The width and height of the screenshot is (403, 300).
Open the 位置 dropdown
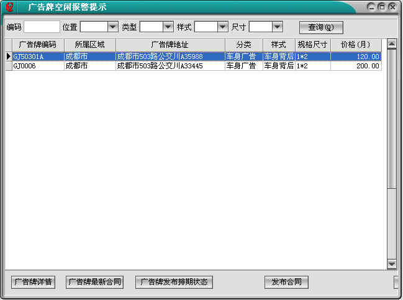[112, 27]
